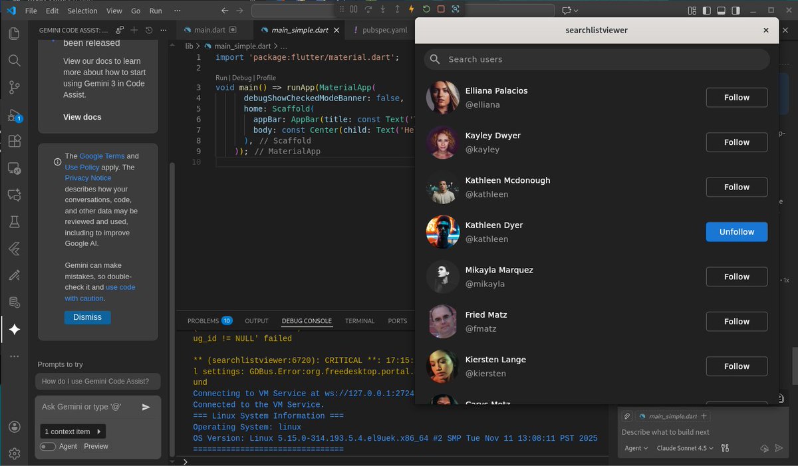The image size is (798, 466).
Task: Open Gemini chat history clock icon
Action: tap(149, 30)
